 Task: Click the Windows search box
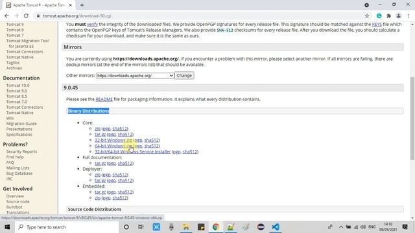(66, 227)
